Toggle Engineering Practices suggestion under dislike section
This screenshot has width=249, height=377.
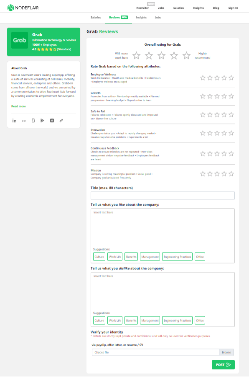(x=177, y=320)
